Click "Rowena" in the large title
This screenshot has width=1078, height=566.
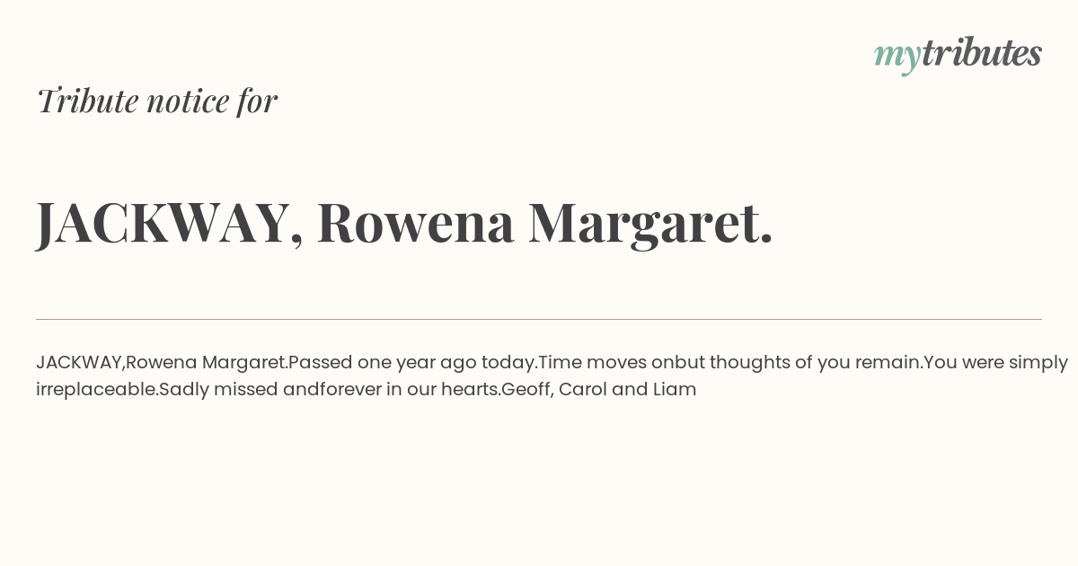[415, 223]
